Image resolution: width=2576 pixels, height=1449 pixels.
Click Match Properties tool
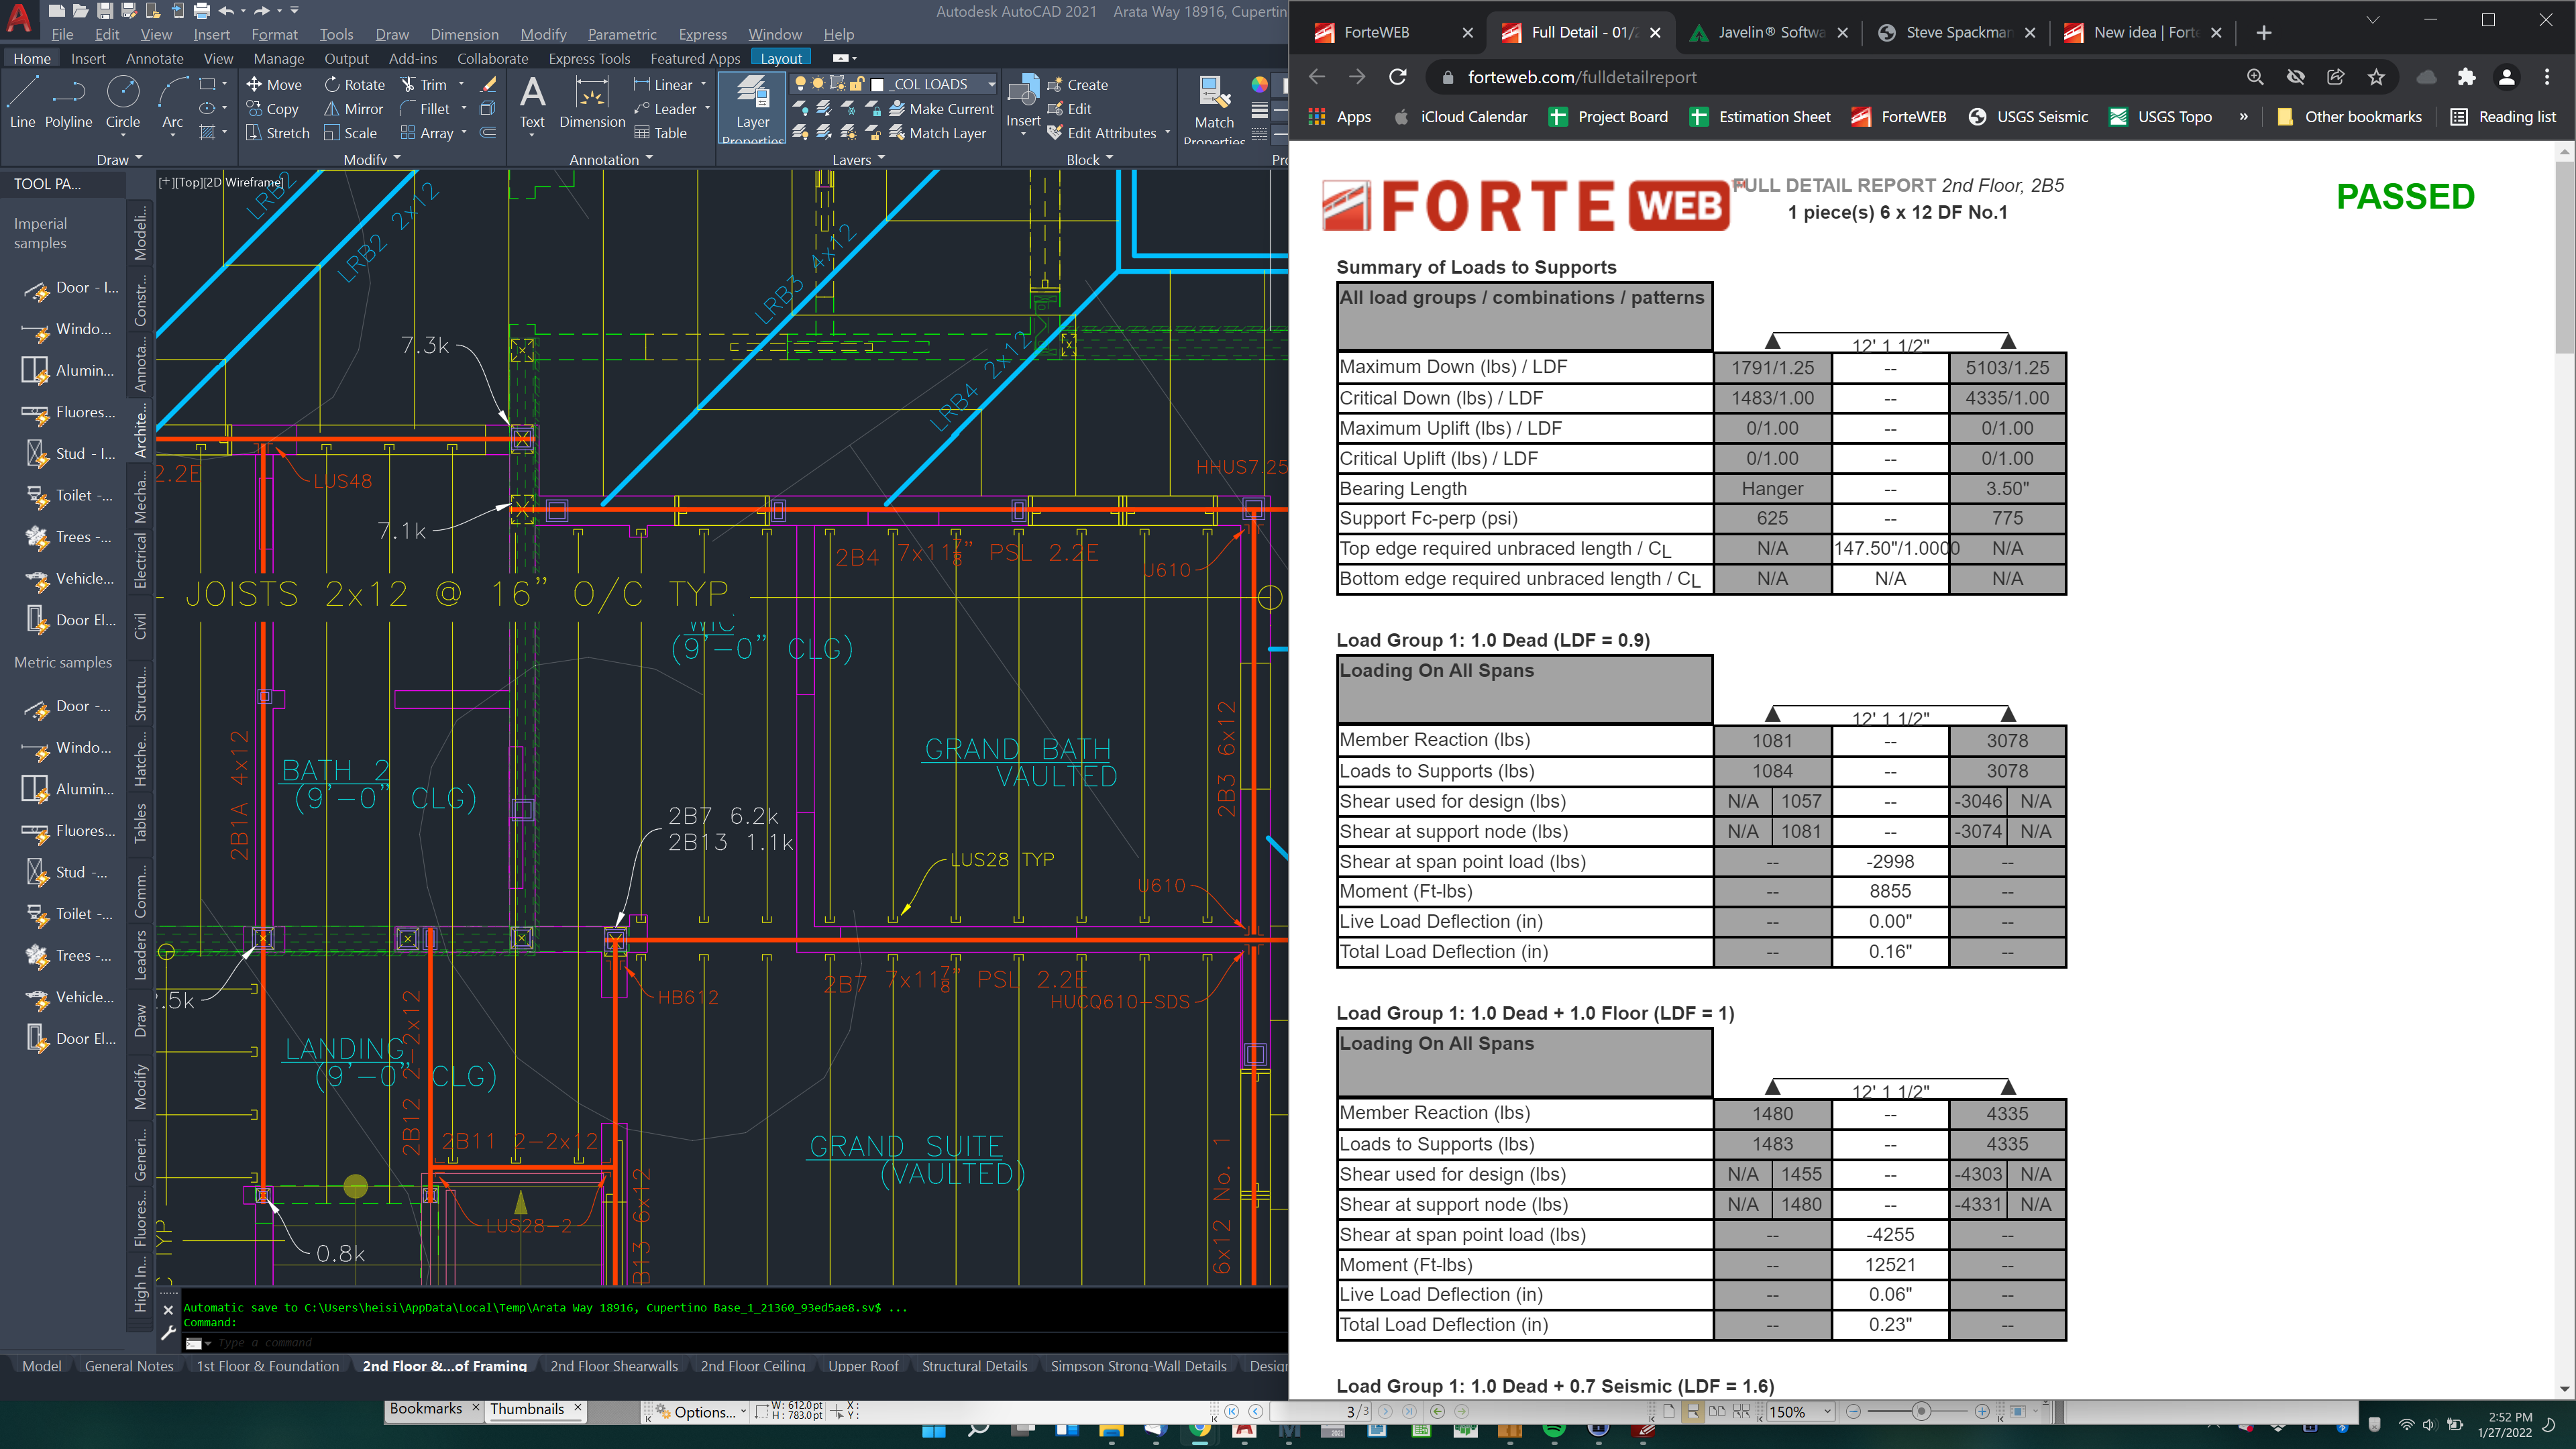(x=1214, y=108)
